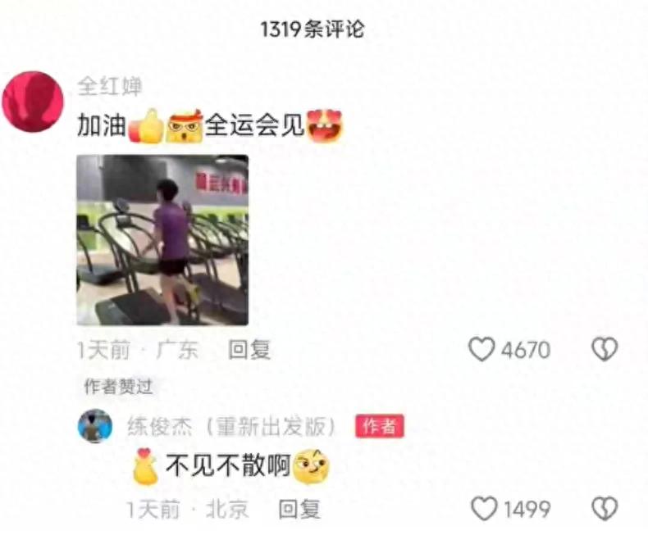The image size is (648, 558).
Task: Tap the 作者赞过 label
Action: click(x=118, y=386)
